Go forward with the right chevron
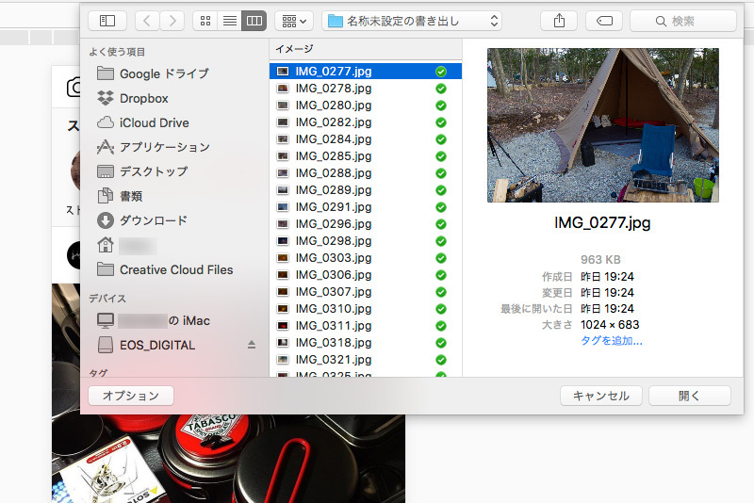The image size is (754, 503). [x=172, y=21]
